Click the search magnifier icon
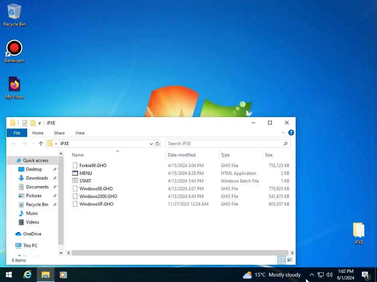Image resolution: width=377 pixels, height=282 pixels. [285, 144]
